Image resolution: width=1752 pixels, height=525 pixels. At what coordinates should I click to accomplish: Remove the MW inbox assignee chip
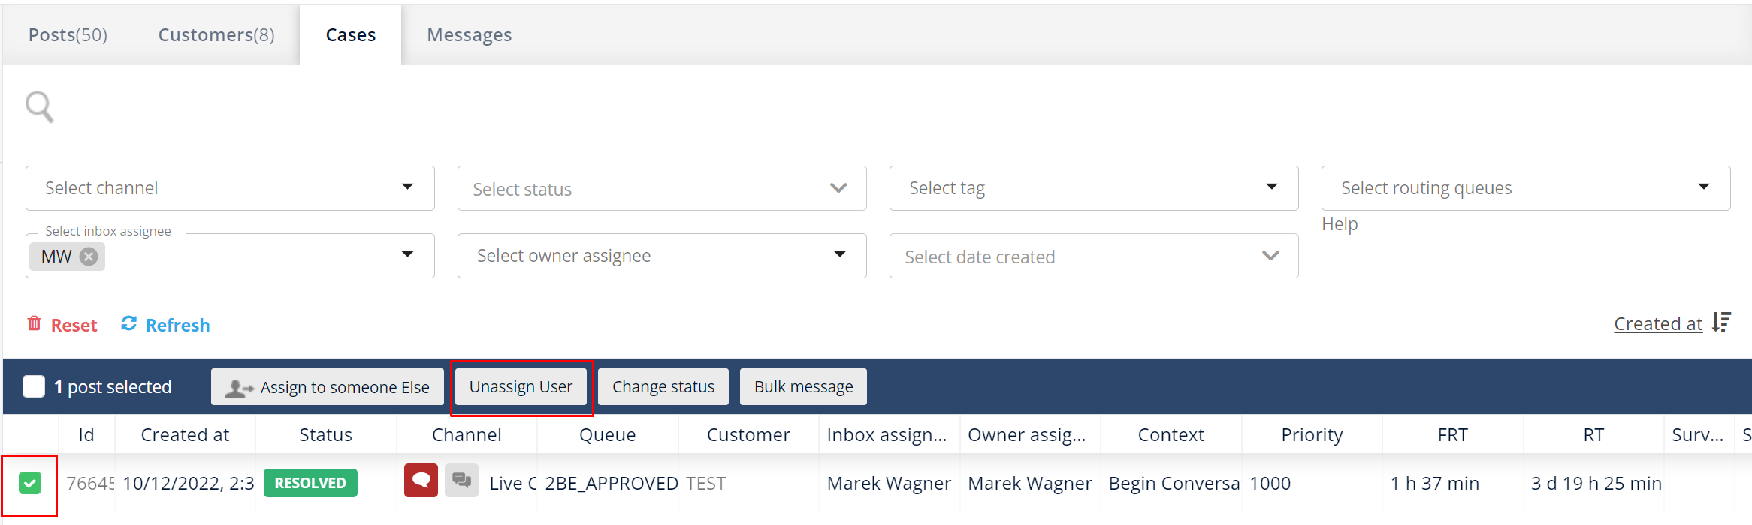click(89, 256)
